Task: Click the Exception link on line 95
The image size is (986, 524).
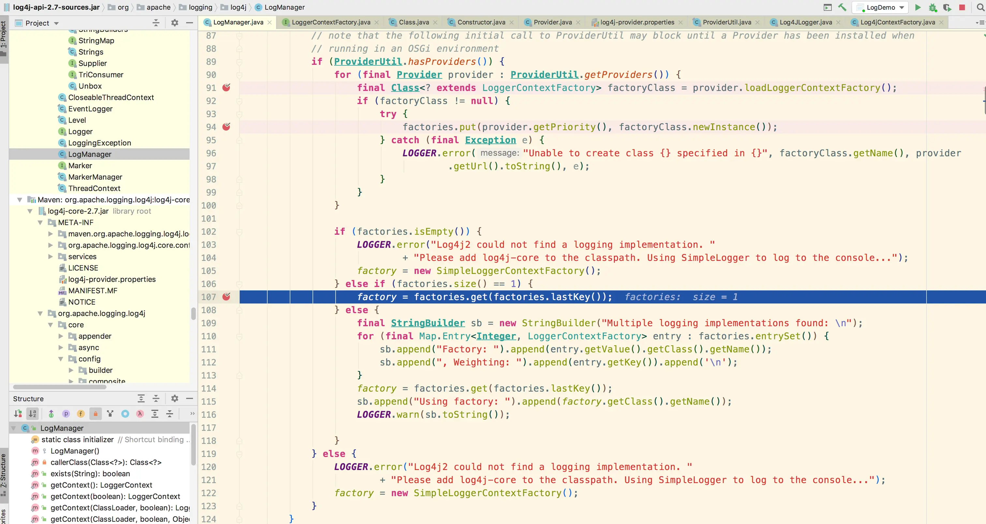Action: pos(490,140)
